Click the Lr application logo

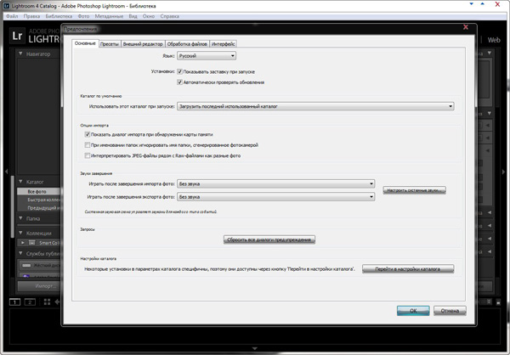[15, 36]
